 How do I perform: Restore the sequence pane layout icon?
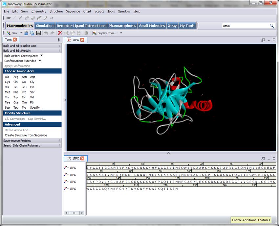(263, 159)
